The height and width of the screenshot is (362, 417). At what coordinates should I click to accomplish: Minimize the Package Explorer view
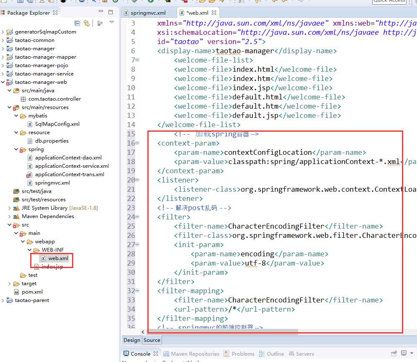coord(101,11)
